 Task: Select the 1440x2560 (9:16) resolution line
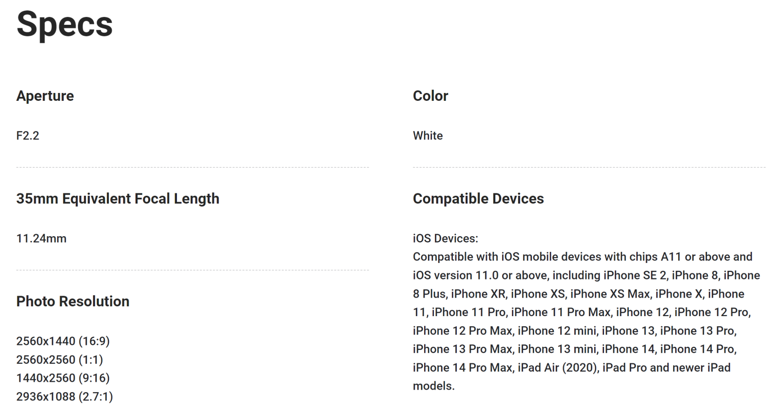63,378
